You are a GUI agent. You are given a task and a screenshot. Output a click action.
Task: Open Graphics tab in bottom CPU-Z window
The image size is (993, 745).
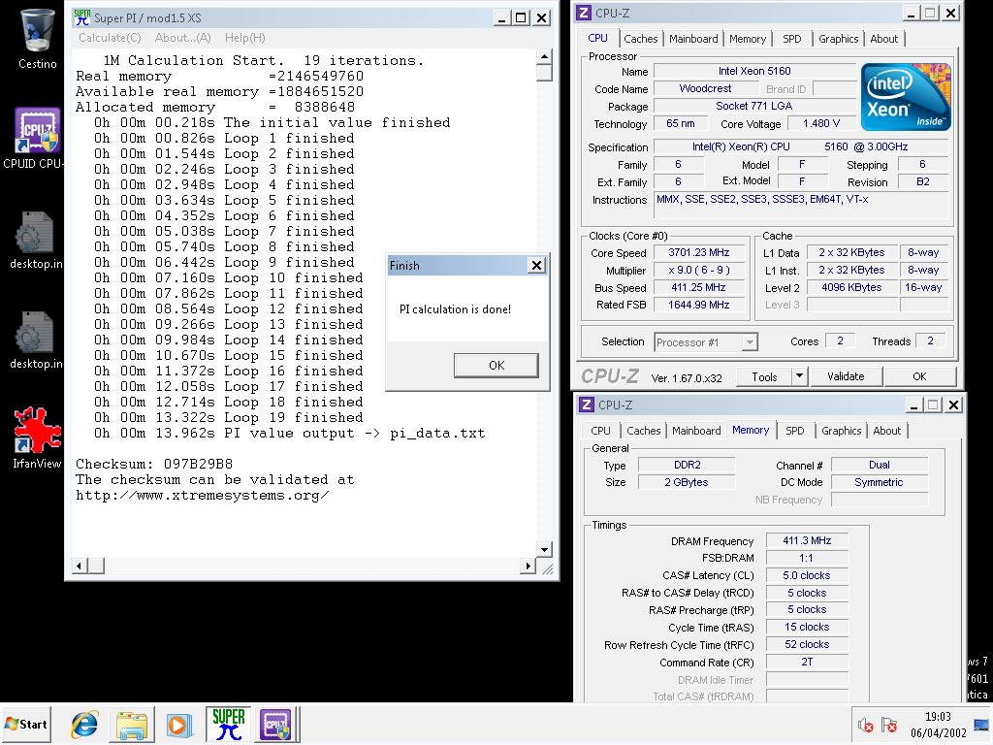pyautogui.click(x=841, y=431)
